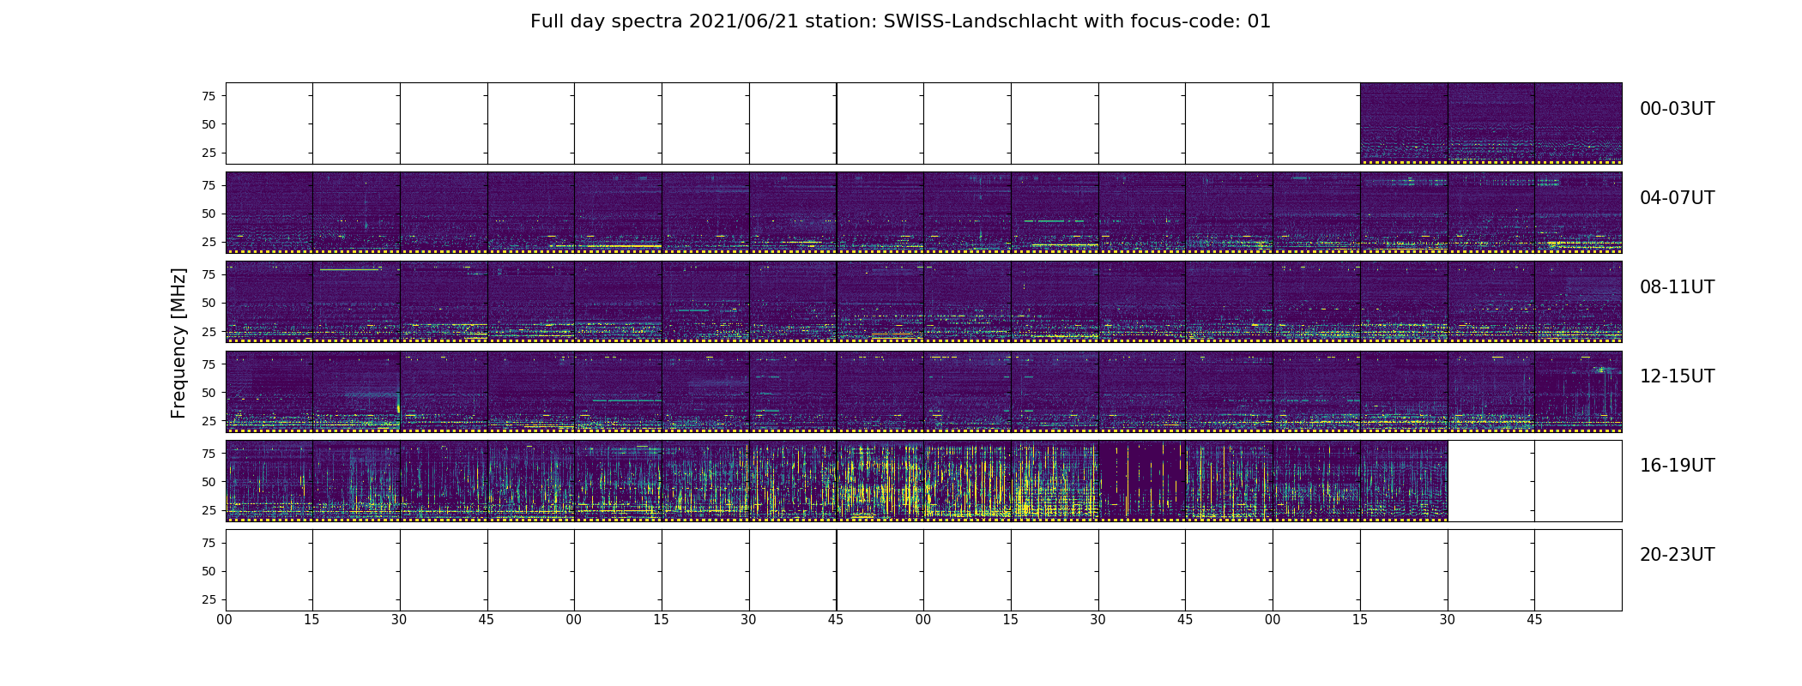Click the 50 tick label of the 08-11UT row

coord(209,303)
